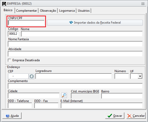Screen dimensions: 148x122
Task: Click the Cancelar button
Action: coord(136,116)
